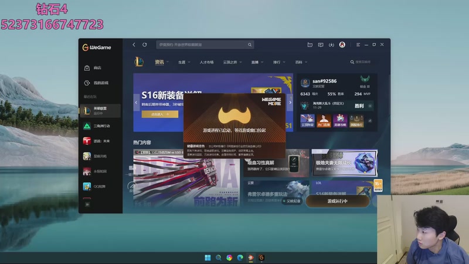Open Windows Start in the taskbar

click(208, 258)
